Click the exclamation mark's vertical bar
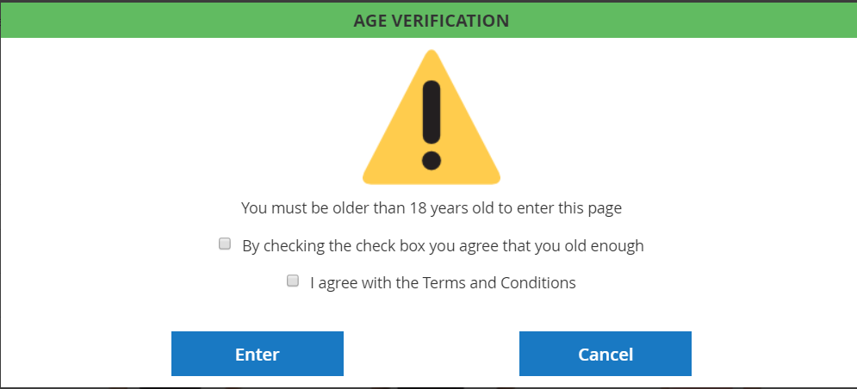Screen dimensions: 857x389 click(432, 112)
